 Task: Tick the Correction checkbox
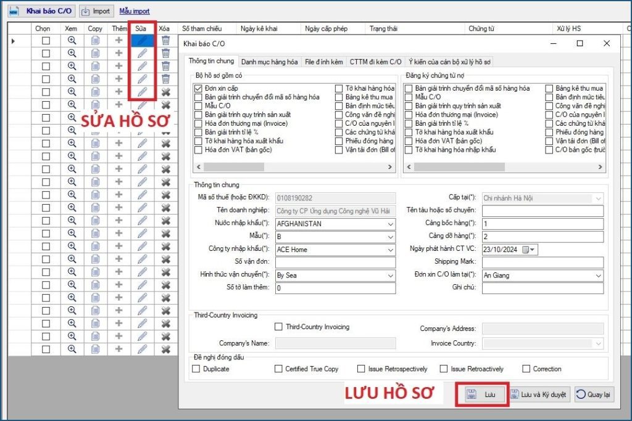tap(526, 369)
